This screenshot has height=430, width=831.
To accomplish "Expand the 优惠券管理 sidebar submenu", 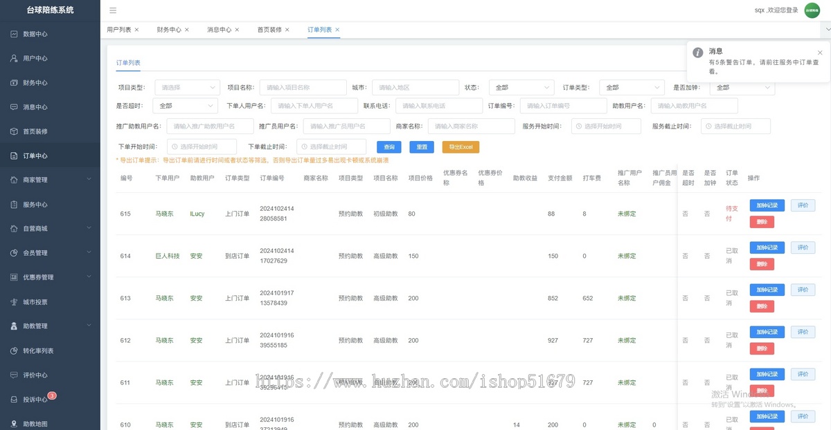I will [x=89, y=277].
